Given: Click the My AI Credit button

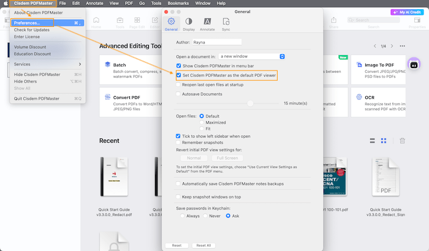Looking at the screenshot, I should point(407,12).
